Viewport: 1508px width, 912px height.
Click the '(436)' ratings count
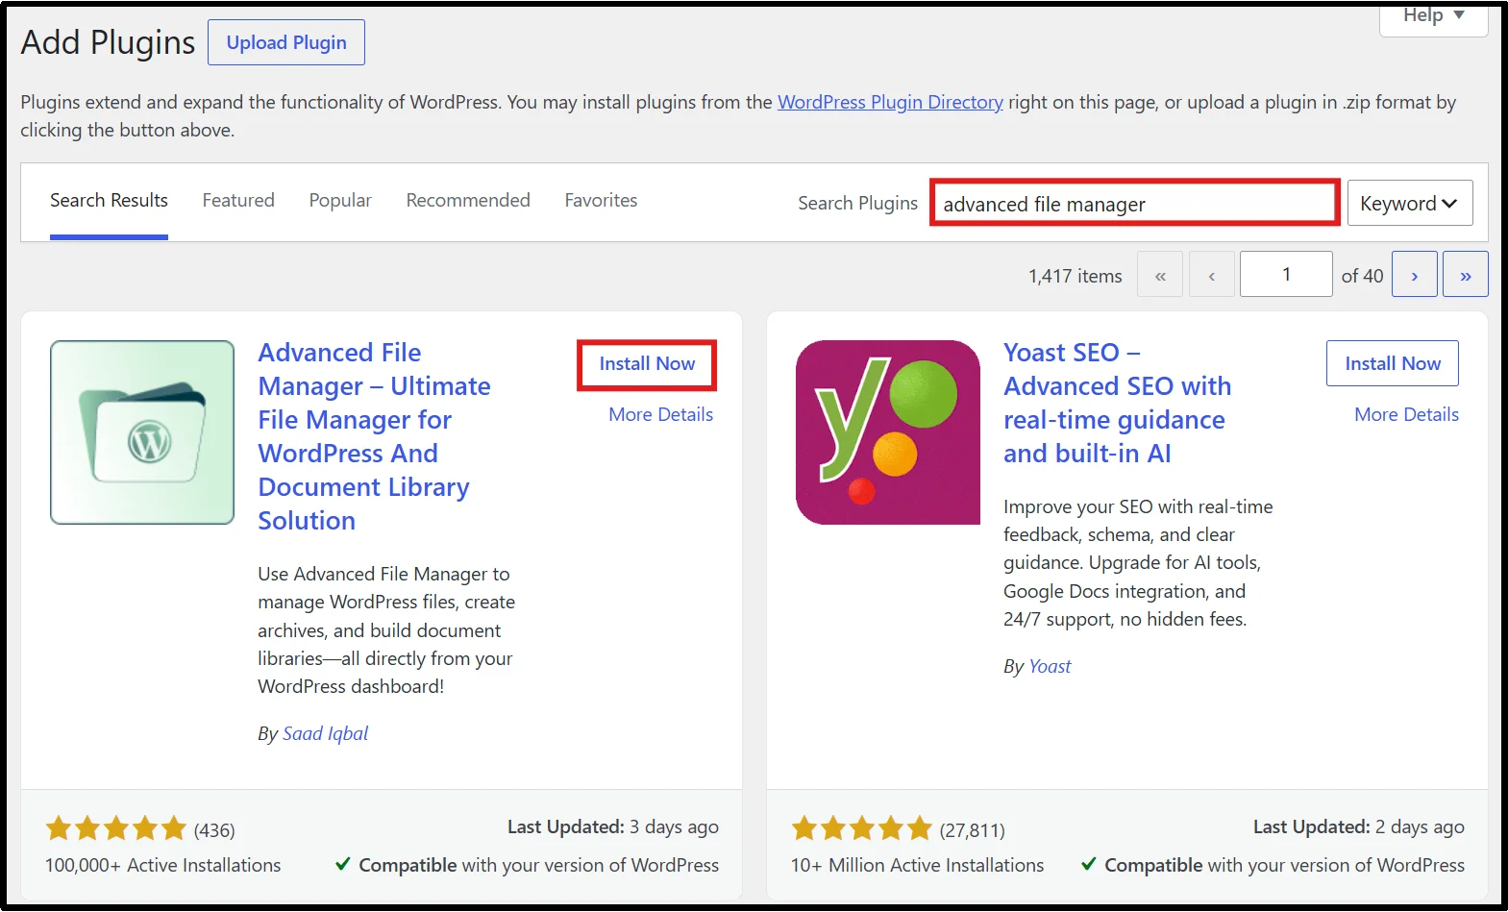coord(214,830)
